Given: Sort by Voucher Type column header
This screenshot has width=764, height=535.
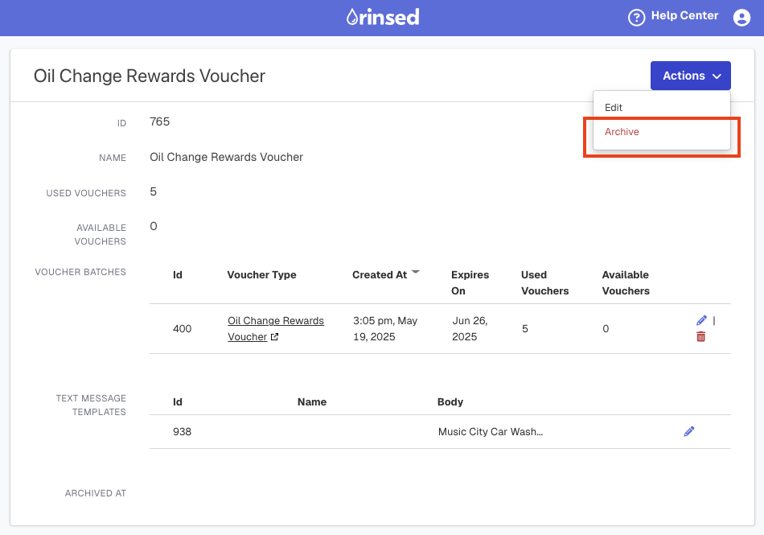Looking at the screenshot, I should [x=261, y=275].
